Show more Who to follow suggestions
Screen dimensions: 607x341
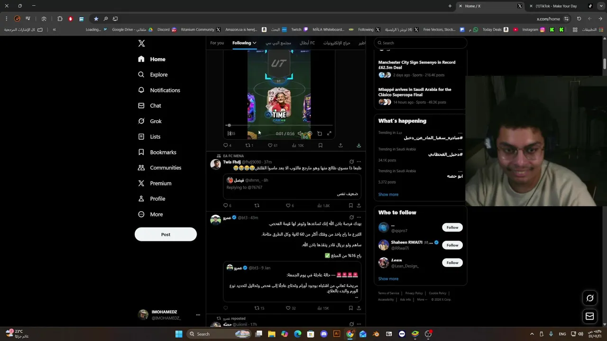pyautogui.click(x=388, y=279)
